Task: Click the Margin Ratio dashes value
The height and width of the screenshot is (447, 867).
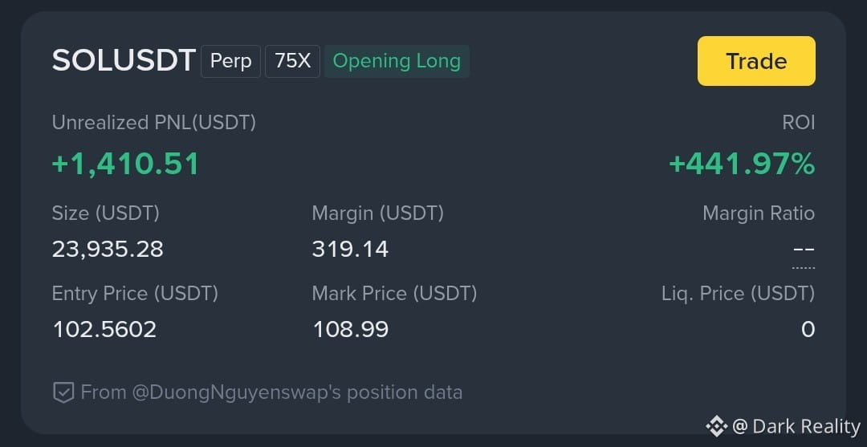Action: pyautogui.click(x=804, y=250)
